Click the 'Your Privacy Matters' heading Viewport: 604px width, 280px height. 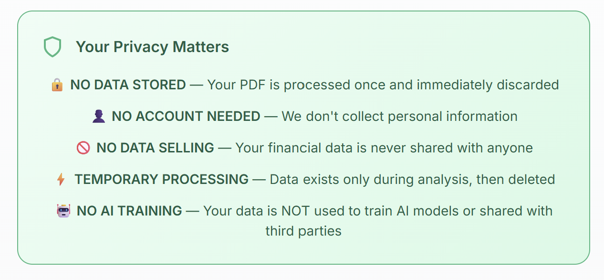click(153, 47)
